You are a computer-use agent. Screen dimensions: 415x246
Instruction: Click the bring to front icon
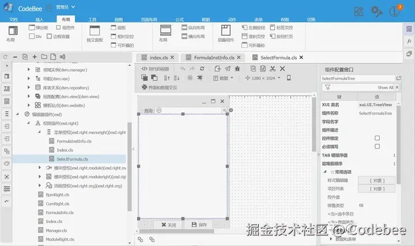pos(144,78)
